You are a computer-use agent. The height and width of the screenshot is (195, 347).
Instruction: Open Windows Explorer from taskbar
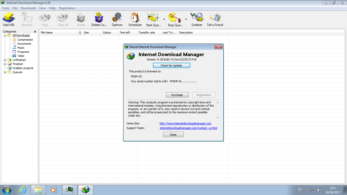(x=38, y=190)
